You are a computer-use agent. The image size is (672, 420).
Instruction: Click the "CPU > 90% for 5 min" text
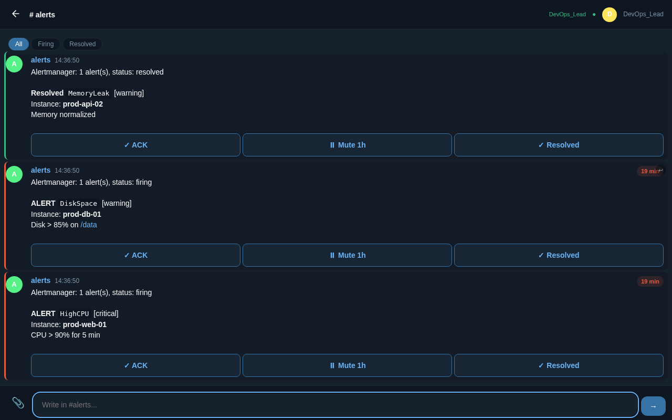pyautogui.click(x=66, y=335)
